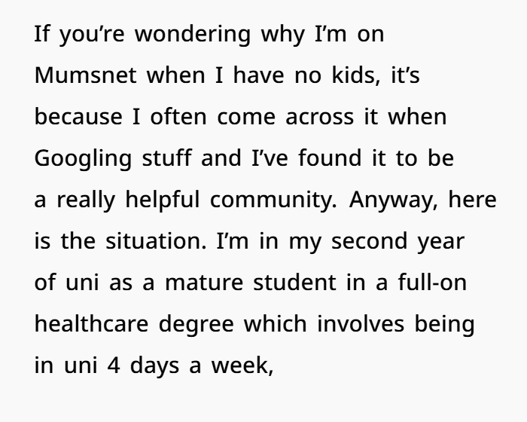This screenshot has height=422, width=527.
Task: Click on the word "second" before "year"
Action: [x=370, y=241]
